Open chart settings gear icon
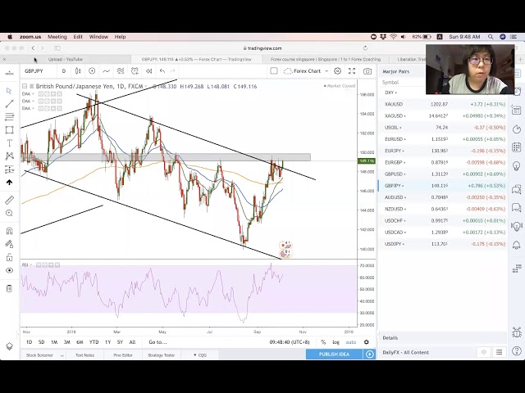Screen dimensions: 525x393 [337, 71]
